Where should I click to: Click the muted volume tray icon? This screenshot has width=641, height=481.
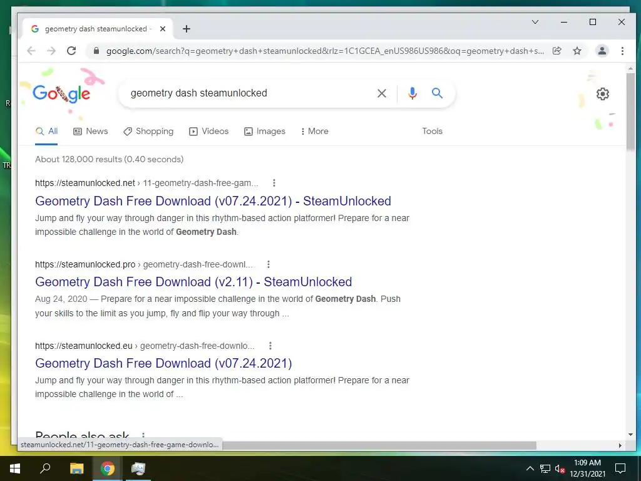click(x=560, y=468)
